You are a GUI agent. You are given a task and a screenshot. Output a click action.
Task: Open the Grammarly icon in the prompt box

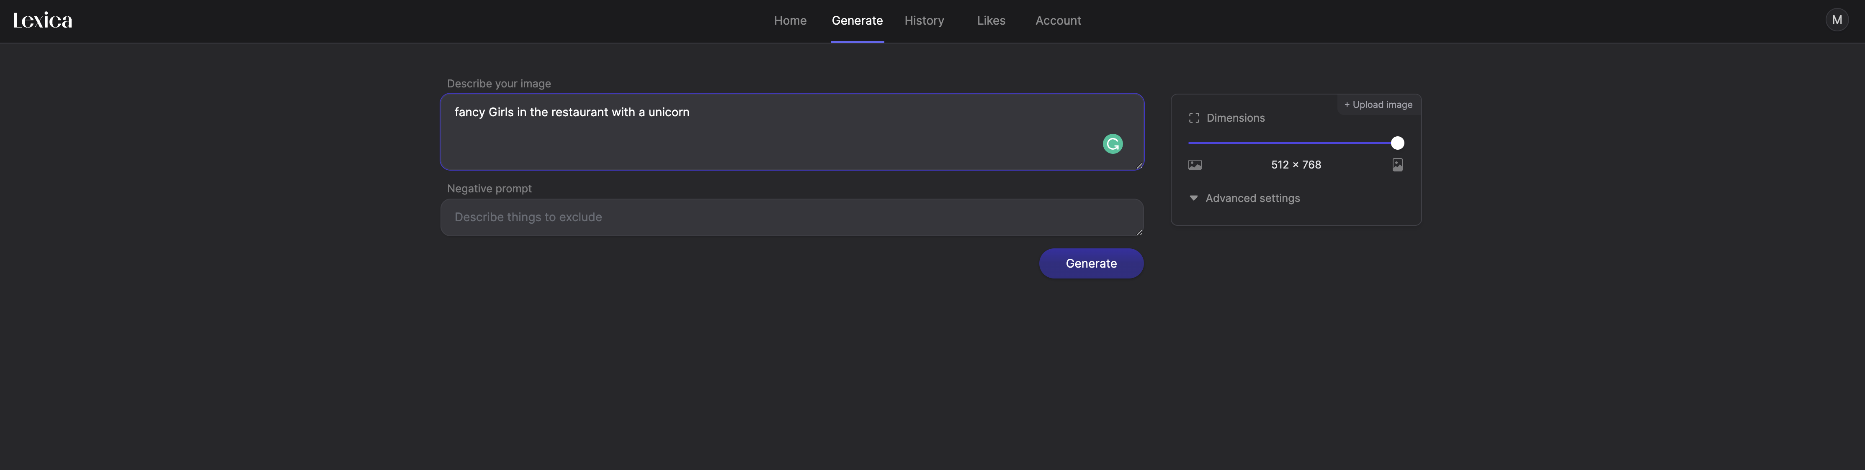click(x=1112, y=144)
